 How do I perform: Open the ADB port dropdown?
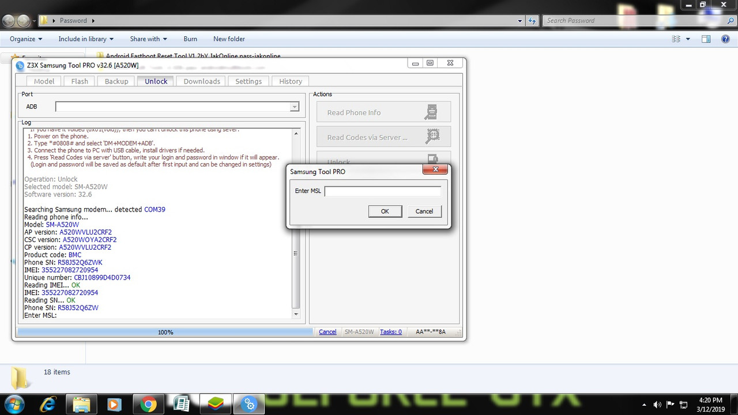coord(294,107)
